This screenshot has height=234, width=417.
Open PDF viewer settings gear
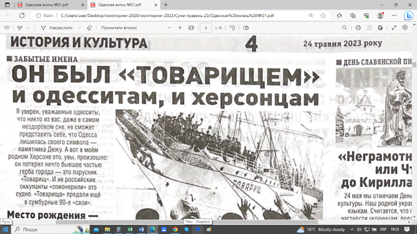point(405,27)
